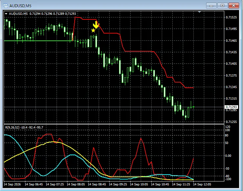Click the 14 Sep 11:25 time label
The image size is (243, 191).
coord(181,184)
